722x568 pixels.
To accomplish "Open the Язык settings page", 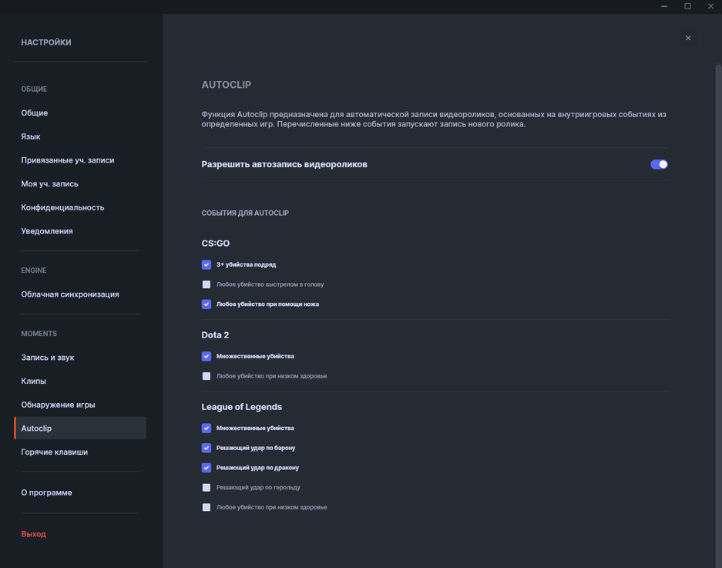I will pyautogui.click(x=31, y=136).
